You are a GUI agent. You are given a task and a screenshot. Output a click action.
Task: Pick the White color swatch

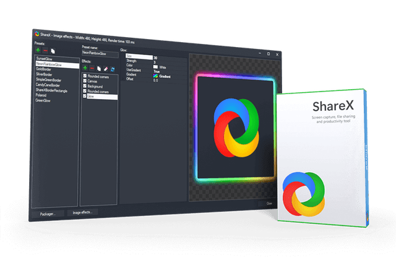tap(155, 67)
